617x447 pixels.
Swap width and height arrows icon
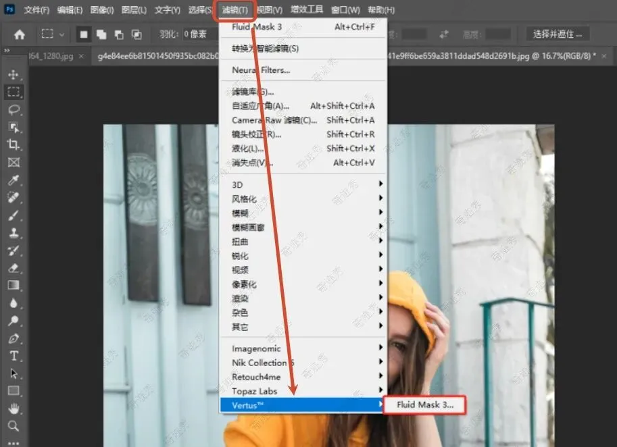tap(444, 34)
